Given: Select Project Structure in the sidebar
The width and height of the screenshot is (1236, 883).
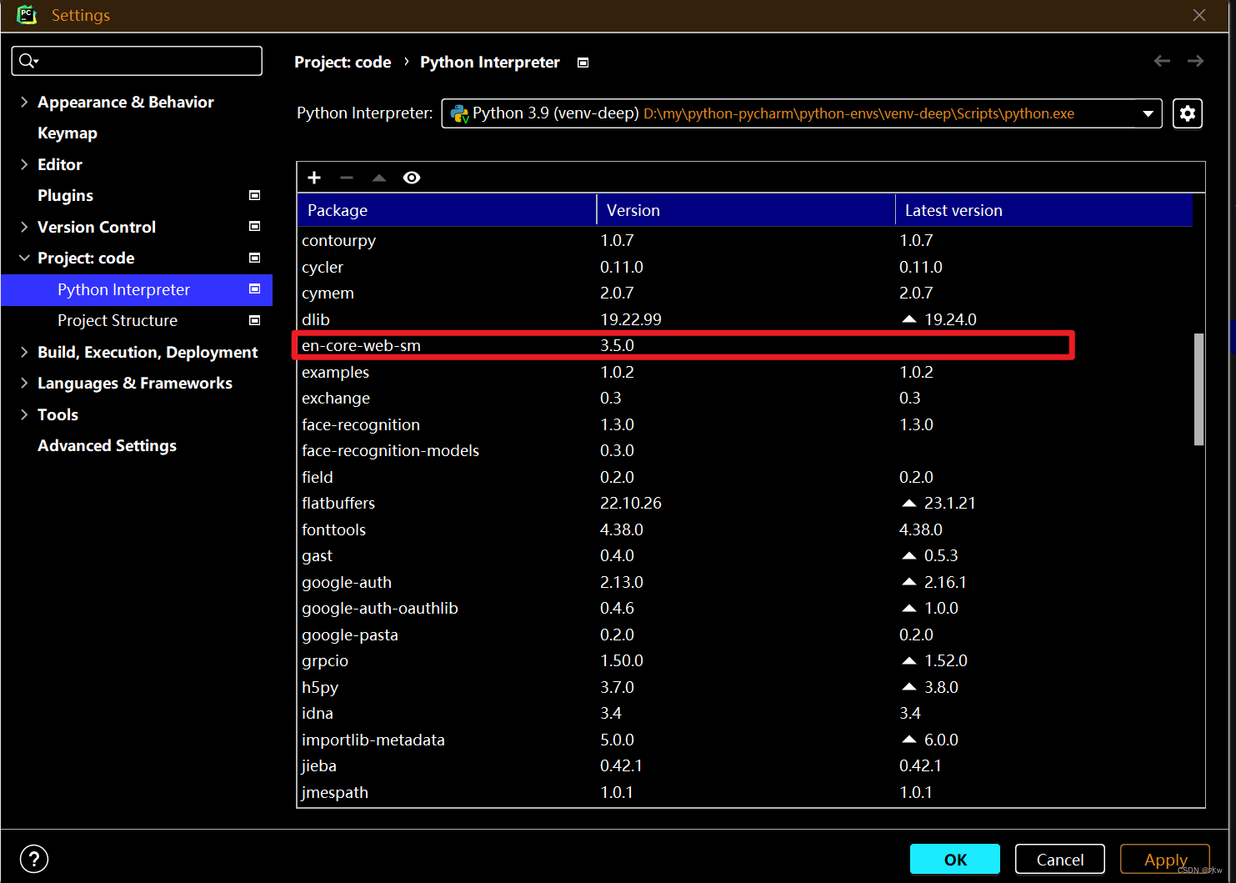Looking at the screenshot, I should (x=118, y=320).
